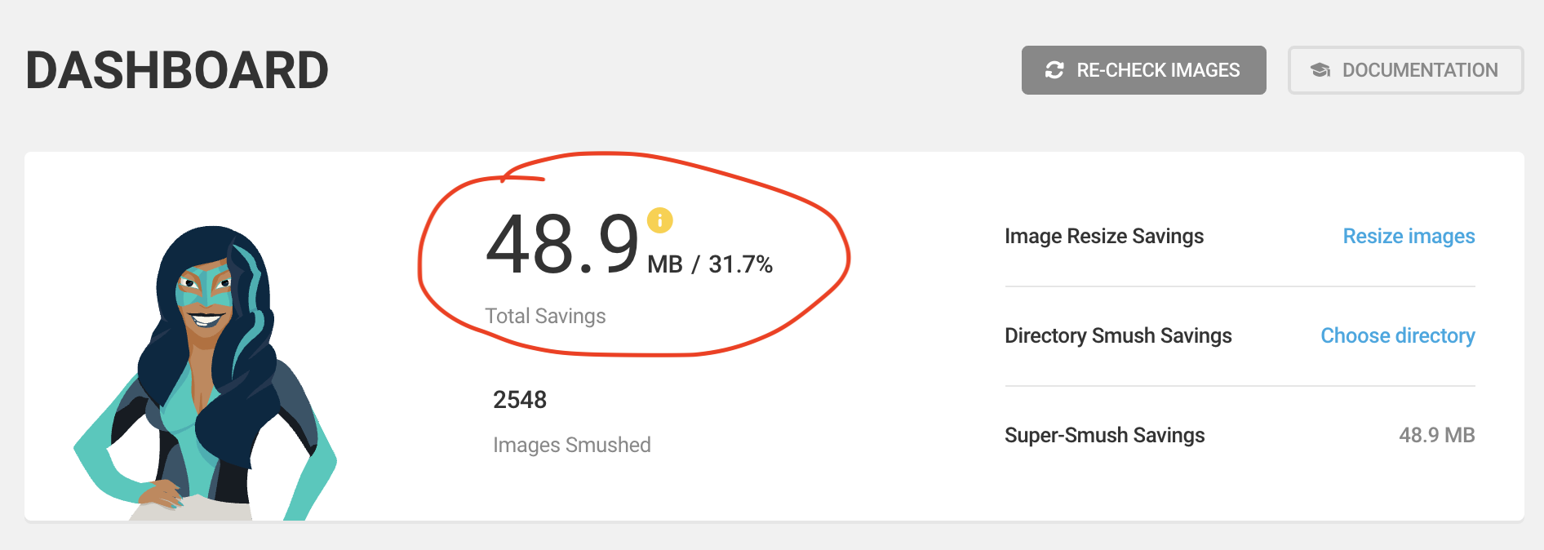Select the 31.7% savings percentage
Screen dimensions: 1544x550
[x=740, y=264]
